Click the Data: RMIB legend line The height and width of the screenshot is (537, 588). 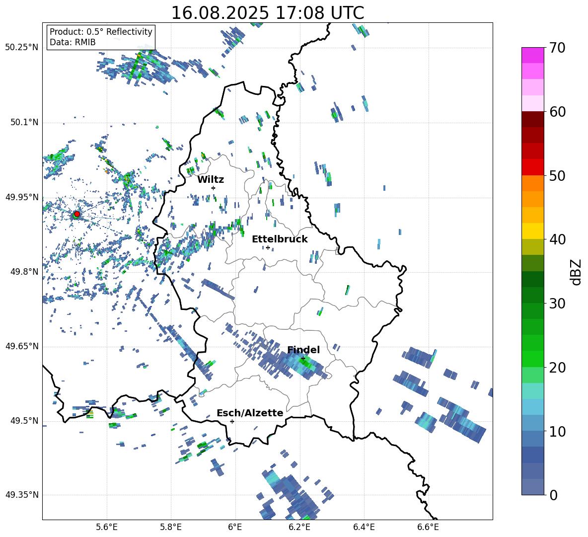(73, 42)
